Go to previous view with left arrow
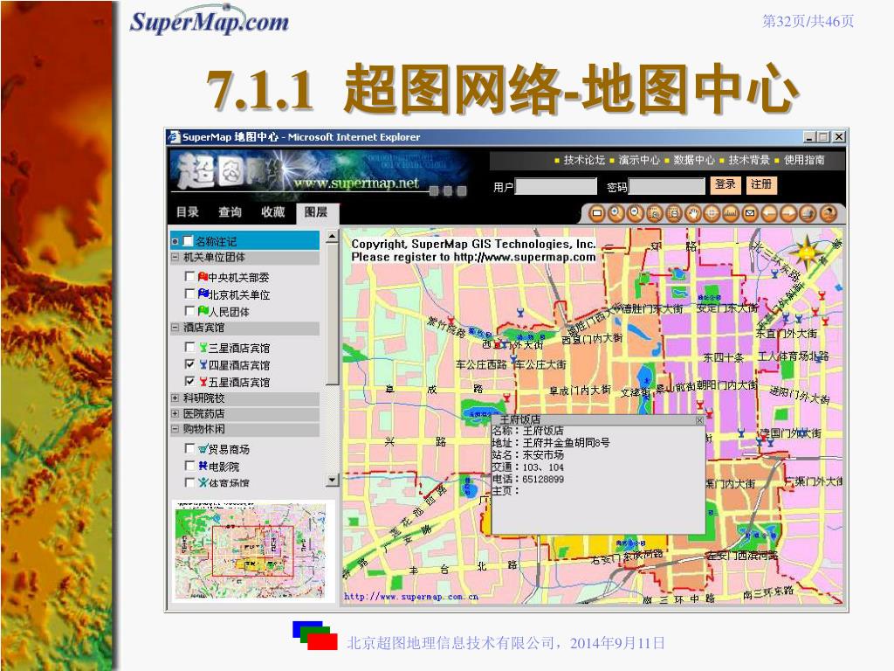The height and width of the screenshot is (671, 894). (770, 214)
